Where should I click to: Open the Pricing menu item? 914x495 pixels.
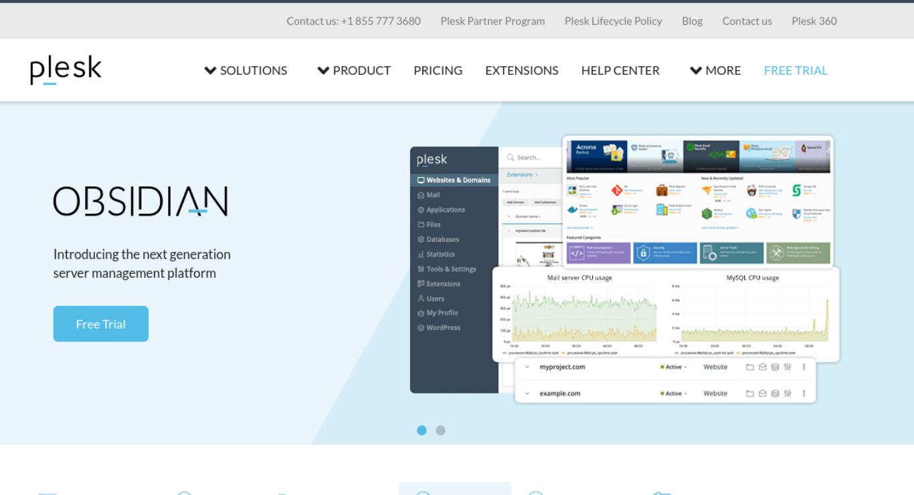pyautogui.click(x=438, y=70)
